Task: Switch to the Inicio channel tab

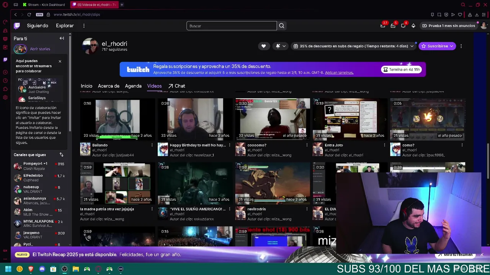Action: pos(87,86)
